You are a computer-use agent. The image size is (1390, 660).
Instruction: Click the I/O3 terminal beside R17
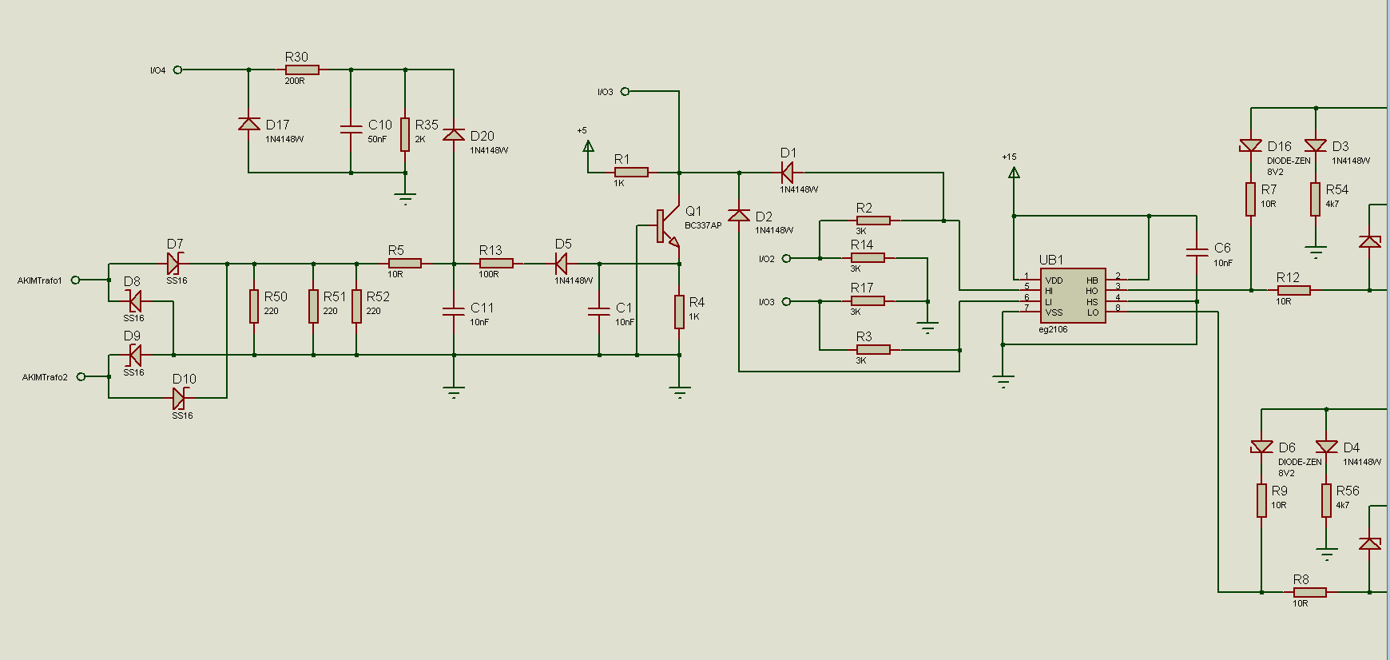click(786, 301)
